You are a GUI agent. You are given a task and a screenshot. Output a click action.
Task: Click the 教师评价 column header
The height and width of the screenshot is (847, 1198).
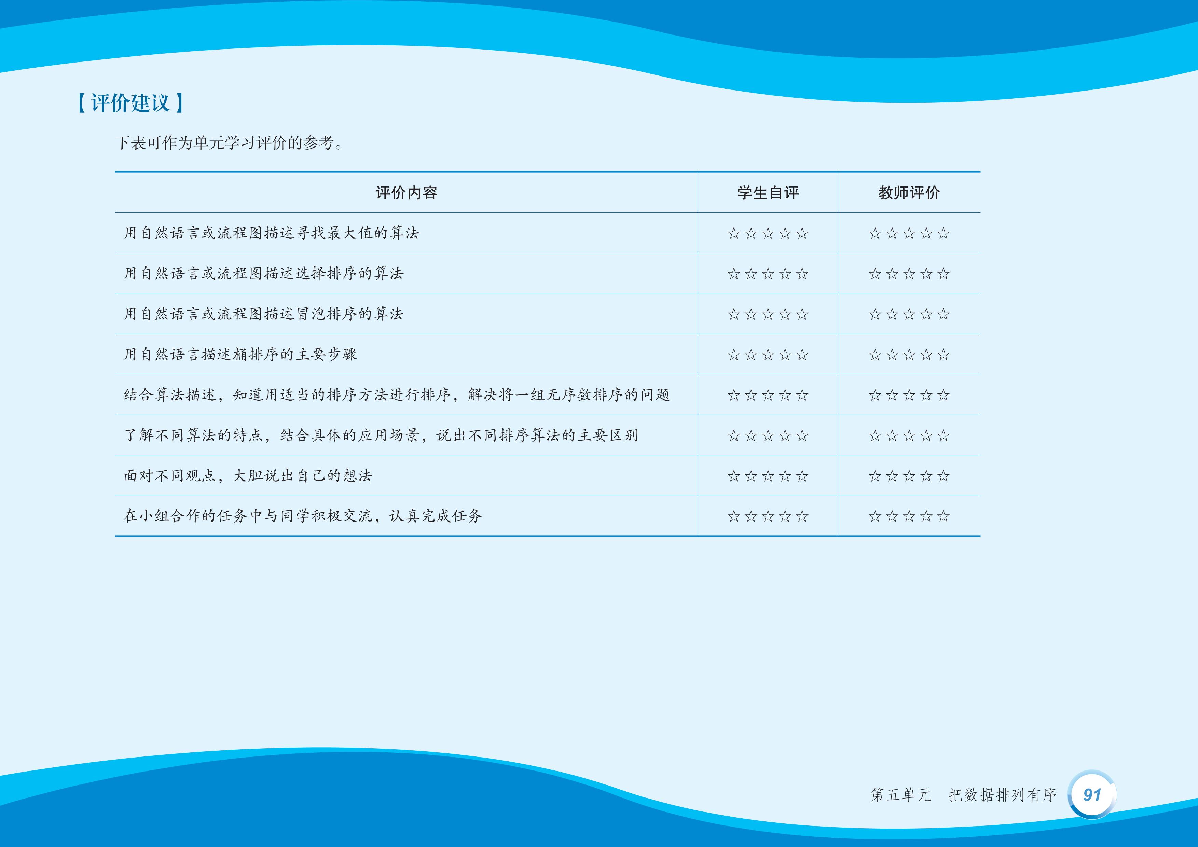[x=909, y=193]
